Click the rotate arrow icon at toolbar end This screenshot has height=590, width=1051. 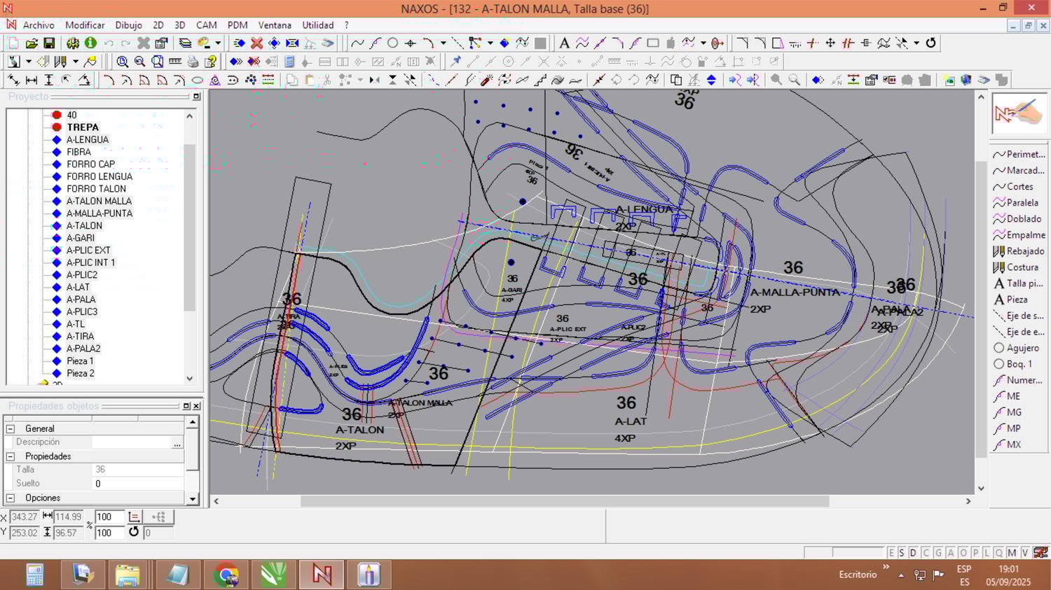[x=930, y=43]
